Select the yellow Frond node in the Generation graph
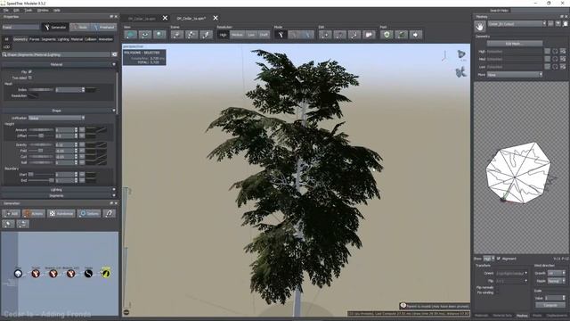 106,274
